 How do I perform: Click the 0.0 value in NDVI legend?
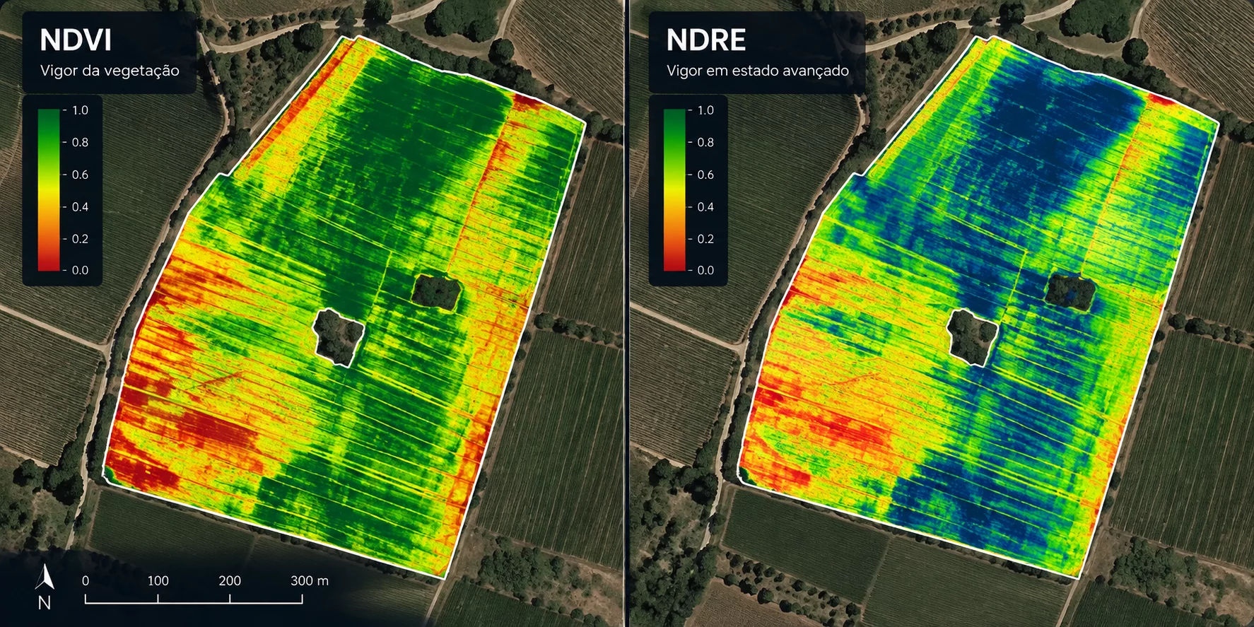pyautogui.click(x=80, y=270)
